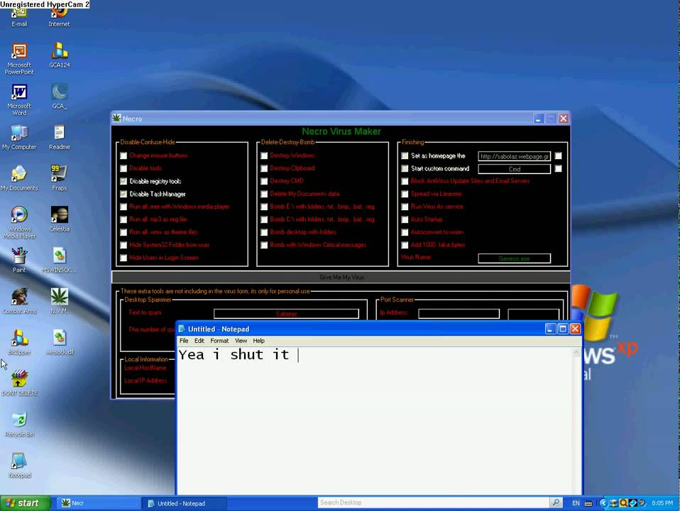This screenshot has width=680, height=511.
Task: Click the desktop search magnifier icon
Action: coord(556,502)
